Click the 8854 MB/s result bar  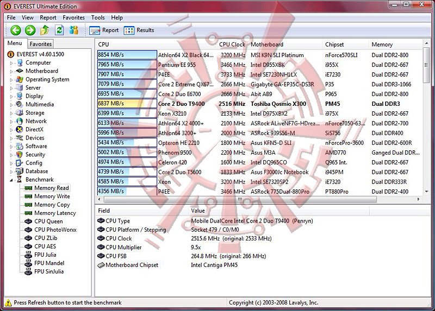point(127,55)
